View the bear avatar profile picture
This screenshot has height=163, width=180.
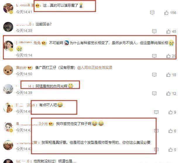pyautogui.click(x=8, y=70)
